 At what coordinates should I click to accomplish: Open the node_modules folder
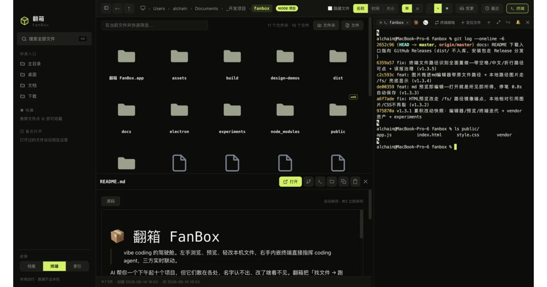[285, 118]
